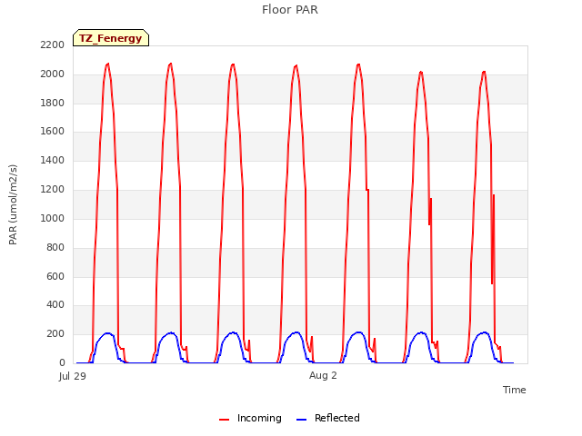Click the PAR (umol/m2/s) y-axis title
The width and height of the screenshot is (582, 436).
tap(13, 204)
